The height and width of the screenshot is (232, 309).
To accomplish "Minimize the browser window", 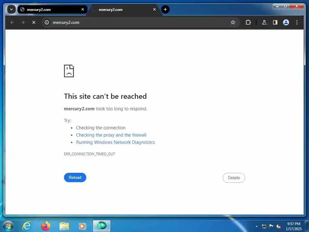I will (277, 6).
